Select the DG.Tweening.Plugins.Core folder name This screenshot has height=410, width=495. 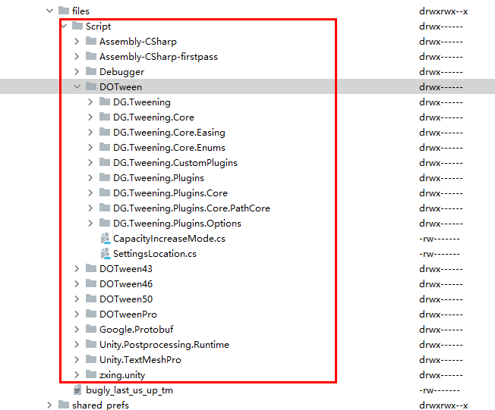[x=170, y=193]
